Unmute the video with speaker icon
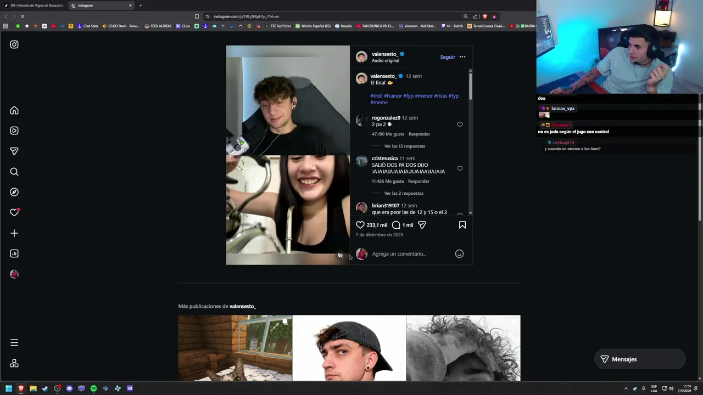This screenshot has width=703, height=395. click(340, 256)
